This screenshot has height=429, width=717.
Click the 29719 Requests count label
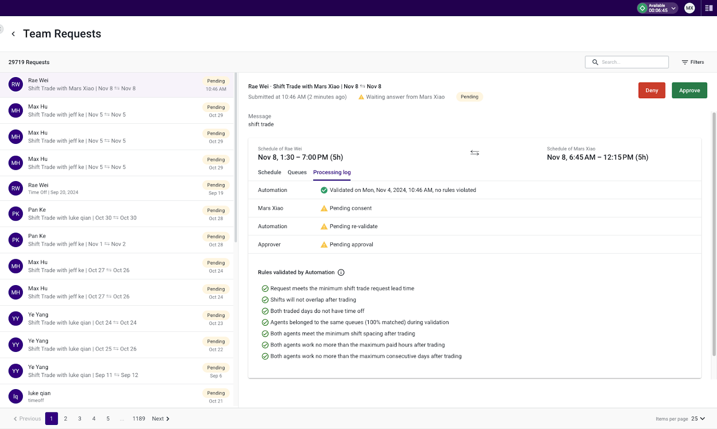point(29,62)
